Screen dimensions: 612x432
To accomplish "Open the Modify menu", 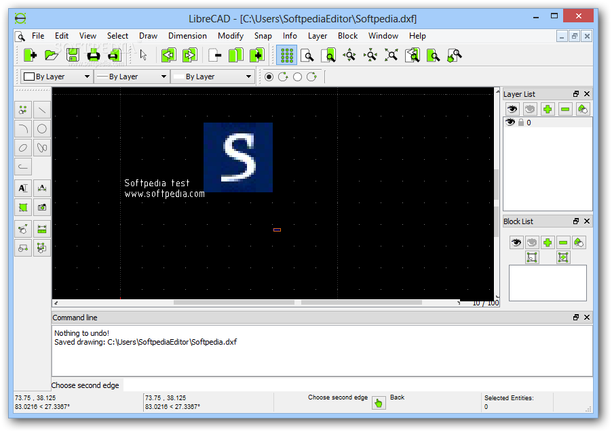I will click(230, 36).
